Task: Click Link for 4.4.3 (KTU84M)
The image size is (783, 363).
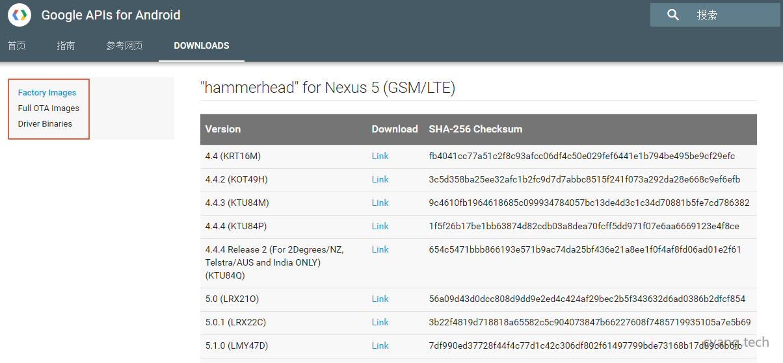Action: 380,203
